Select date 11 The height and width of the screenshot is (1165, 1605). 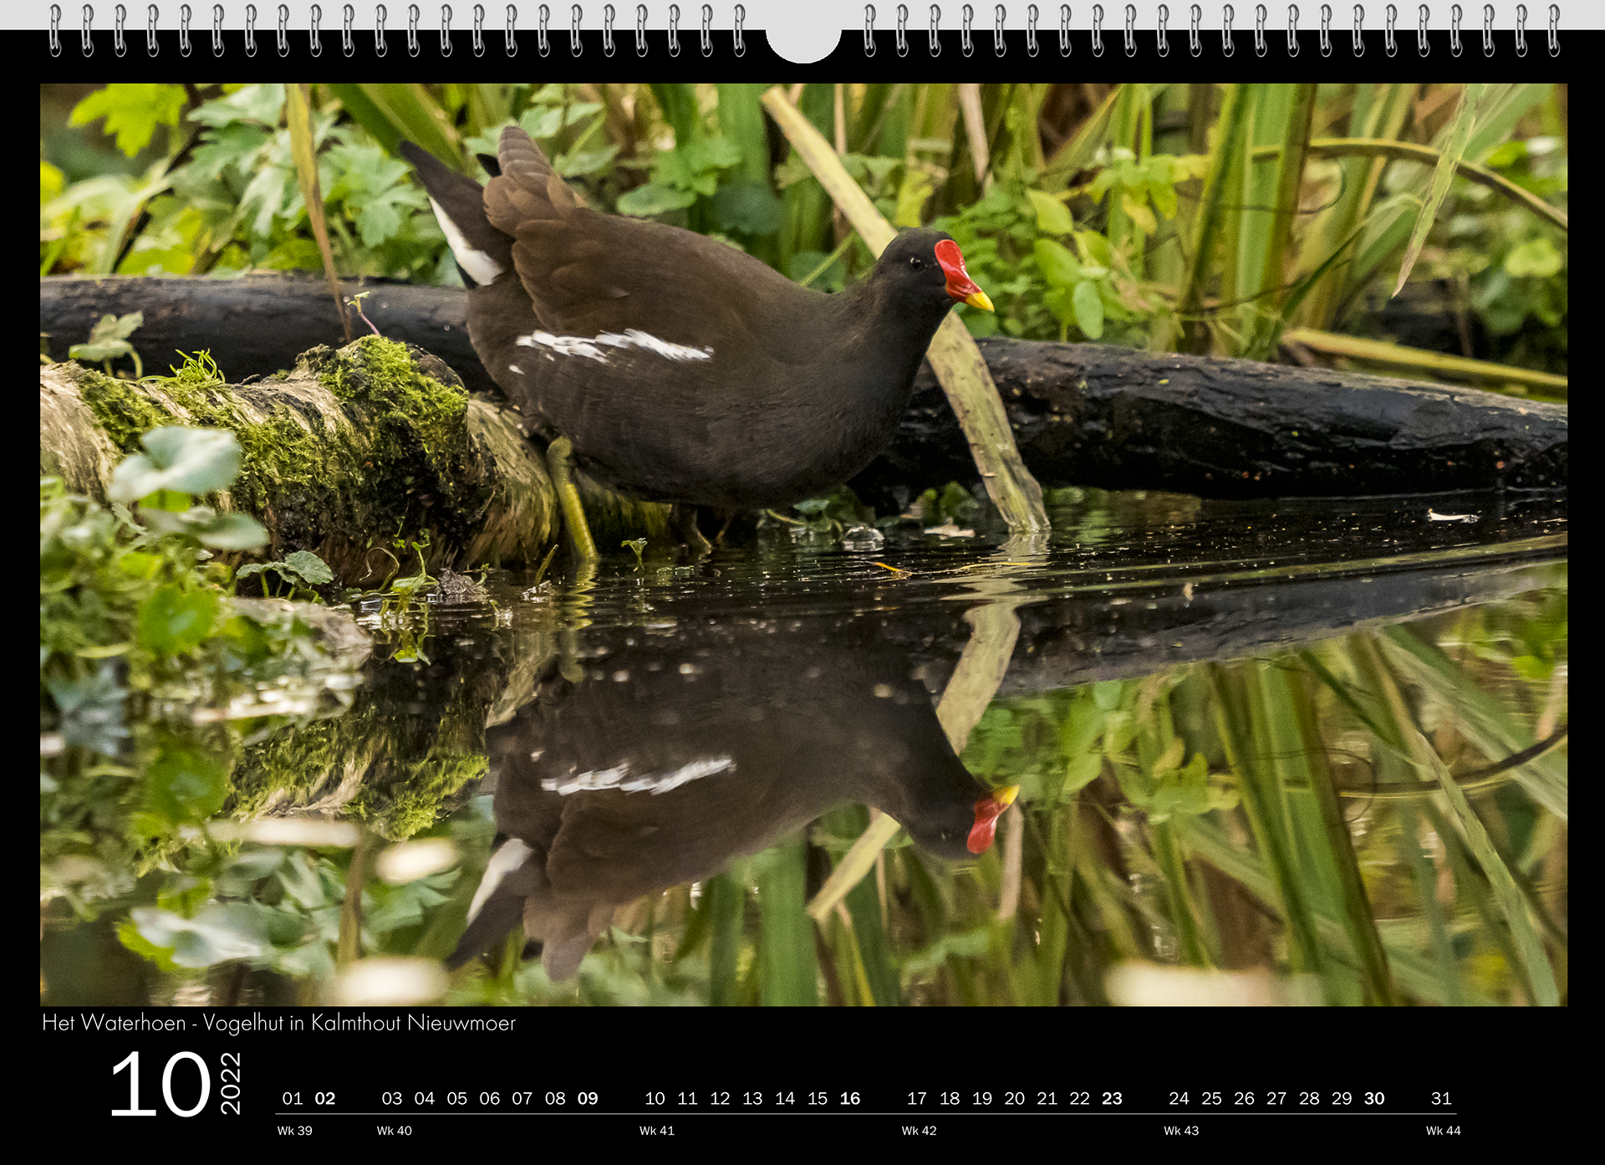click(688, 1098)
